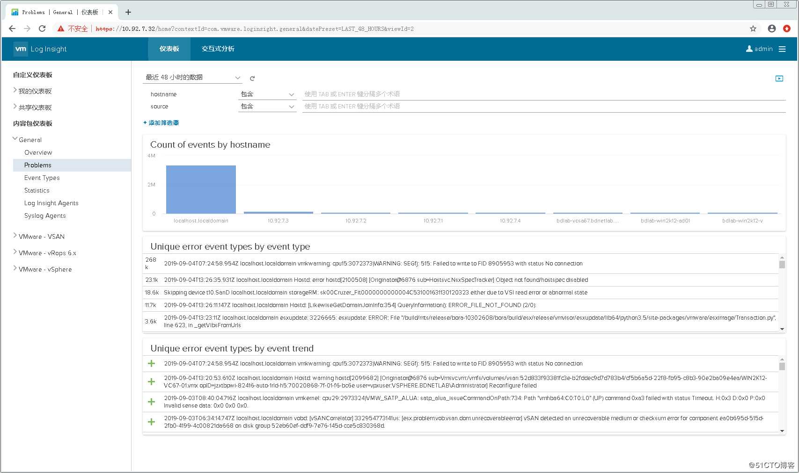Click the browser forward arrow
799x473 pixels.
click(27, 29)
